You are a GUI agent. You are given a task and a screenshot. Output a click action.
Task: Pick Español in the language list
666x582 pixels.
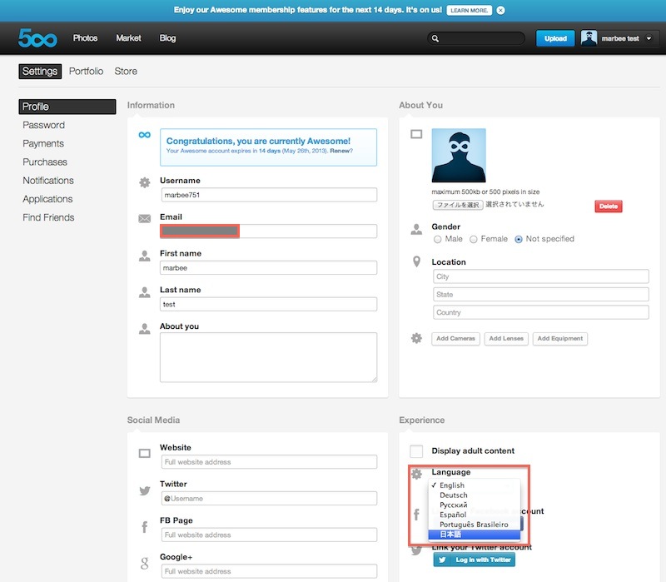click(x=454, y=515)
